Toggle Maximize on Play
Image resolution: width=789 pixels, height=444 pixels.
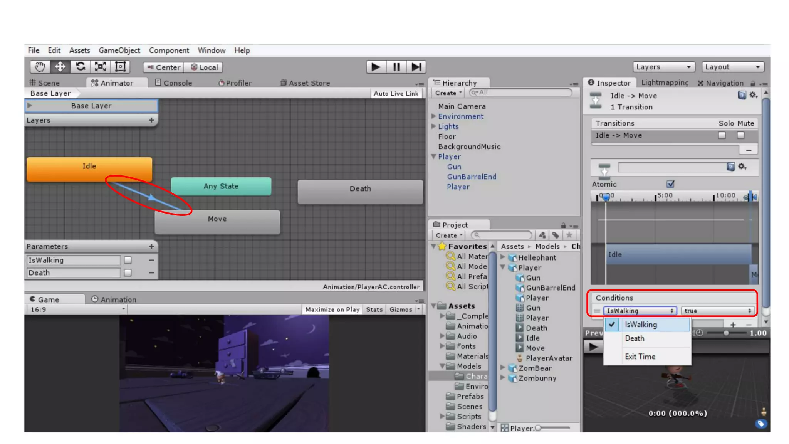tap(332, 309)
